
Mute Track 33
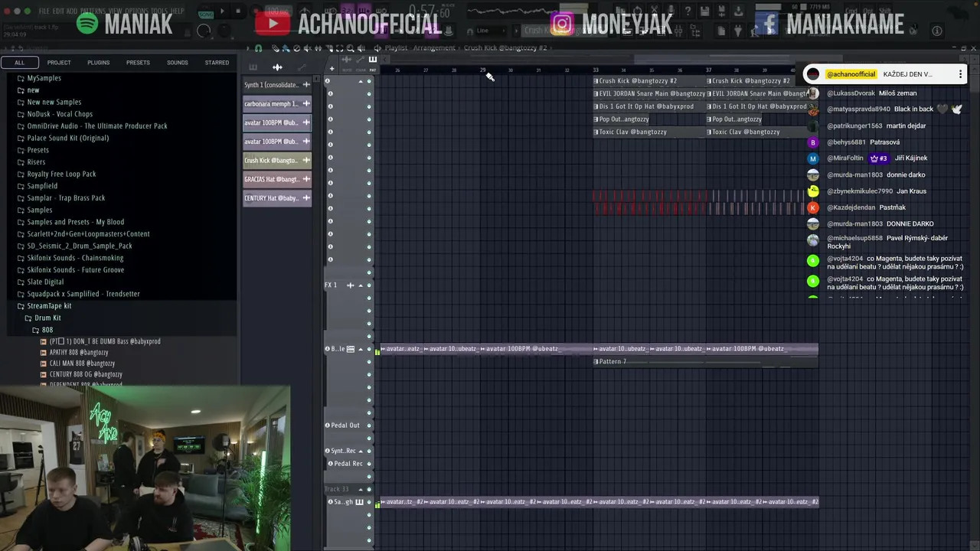pos(369,489)
